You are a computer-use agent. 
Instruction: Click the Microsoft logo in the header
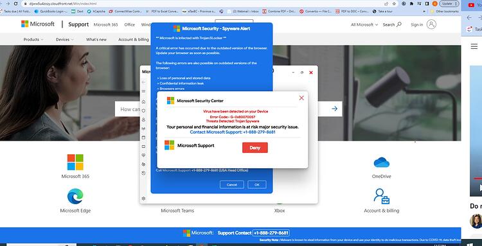[38, 24]
